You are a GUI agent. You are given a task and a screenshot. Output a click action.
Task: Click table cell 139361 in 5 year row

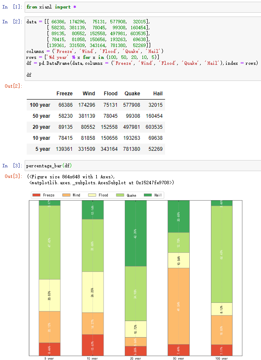[x=64, y=149]
